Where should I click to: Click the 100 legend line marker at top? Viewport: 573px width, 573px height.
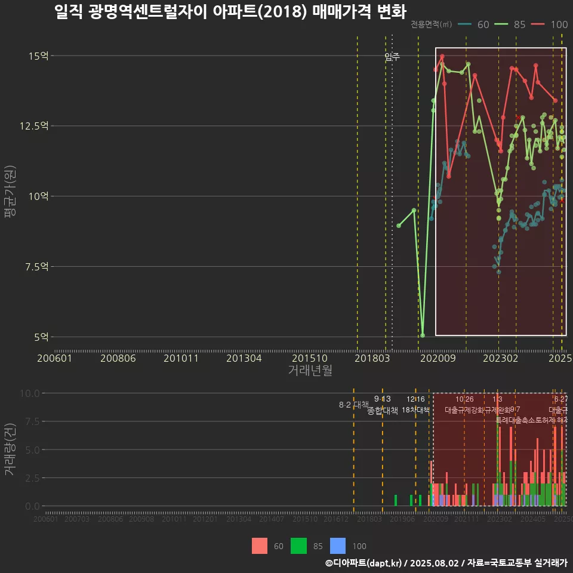(538, 24)
